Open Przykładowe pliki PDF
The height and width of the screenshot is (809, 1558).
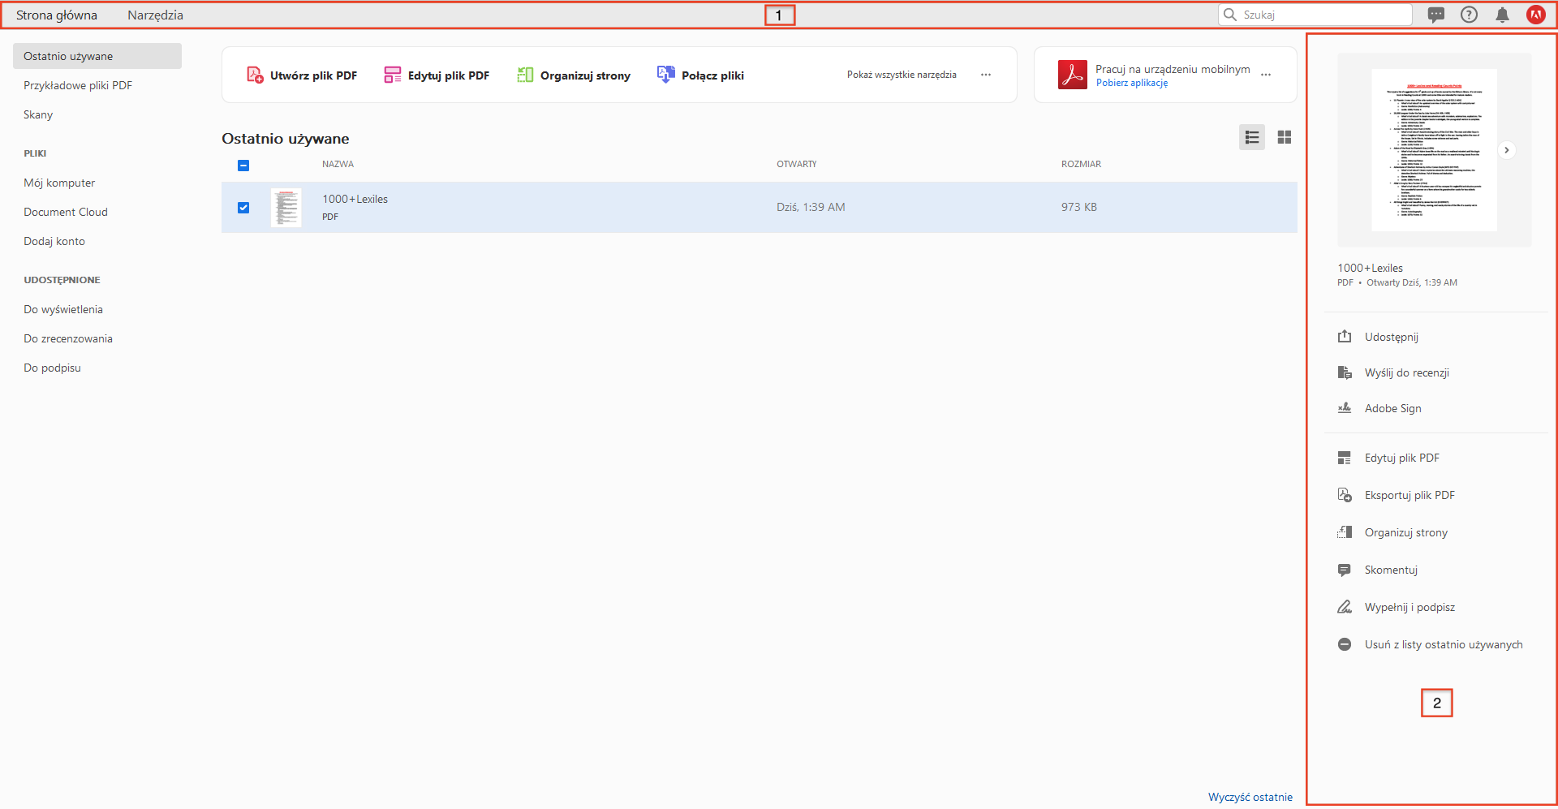[x=78, y=85]
